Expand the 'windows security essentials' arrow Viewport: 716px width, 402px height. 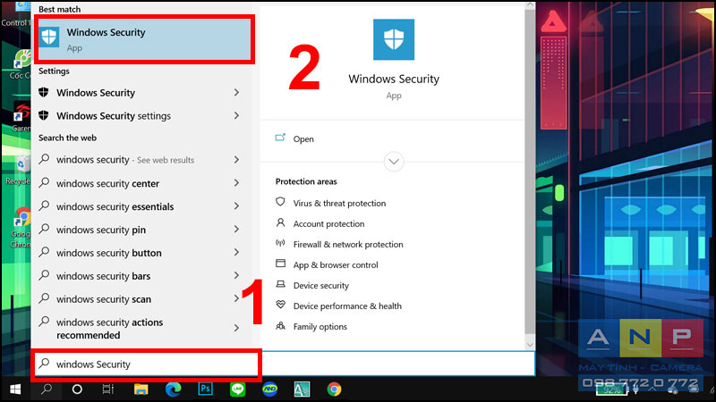point(236,206)
